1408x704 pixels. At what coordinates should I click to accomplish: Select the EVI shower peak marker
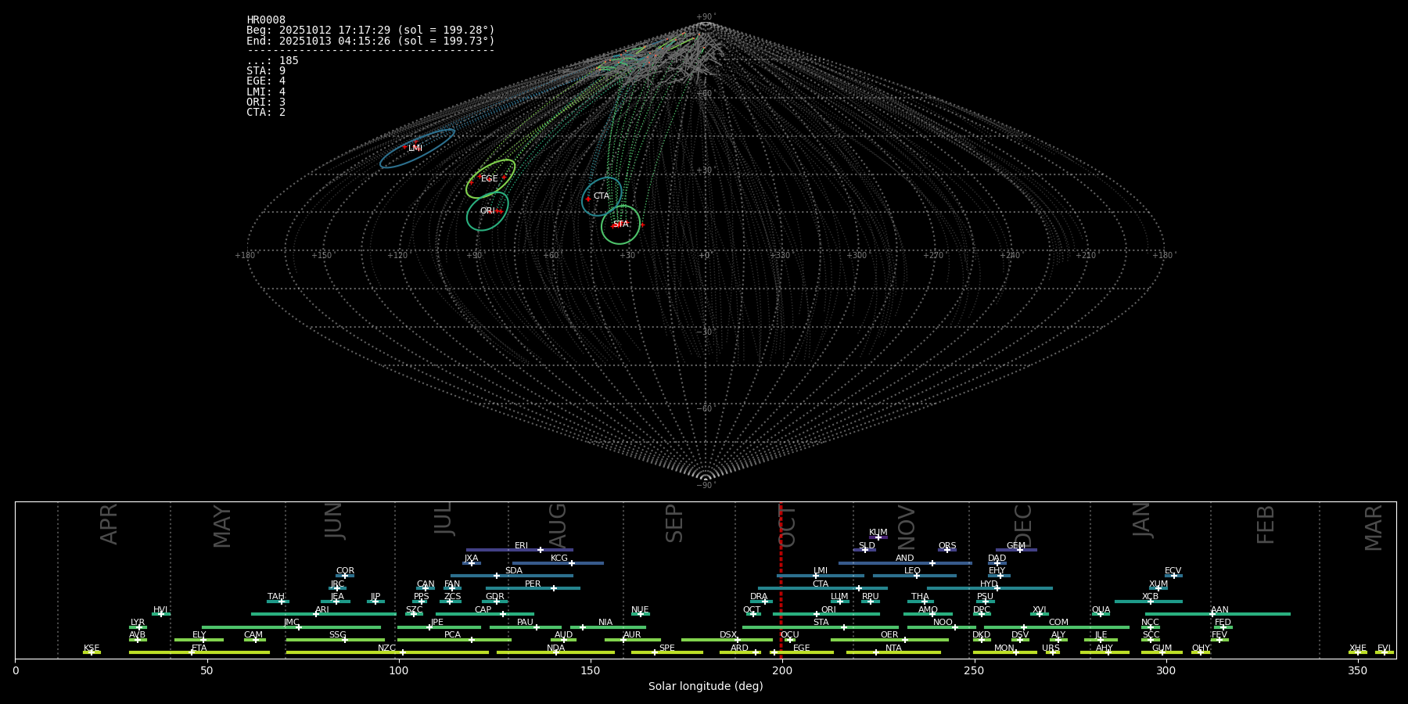coord(1384,652)
